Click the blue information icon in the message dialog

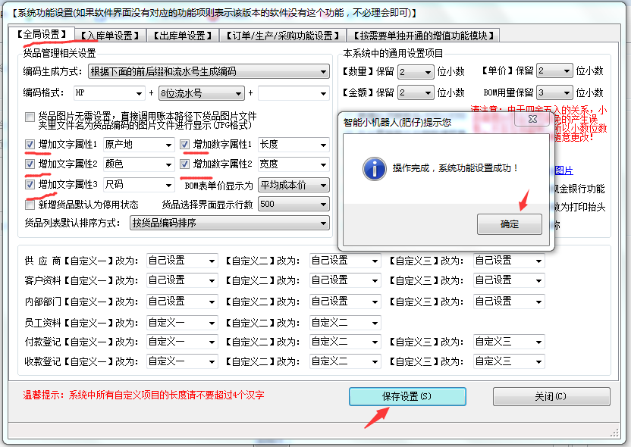(371, 168)
